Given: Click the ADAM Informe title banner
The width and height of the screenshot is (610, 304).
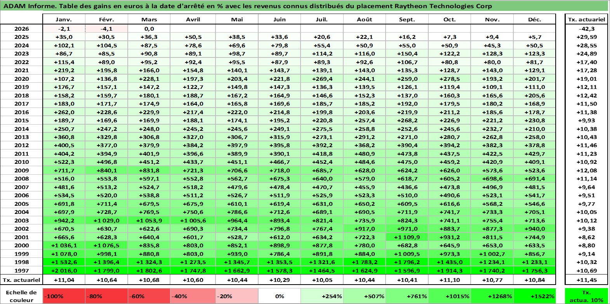Looking at the screenshot, I should pyautogui.click(x=305, y=6).
